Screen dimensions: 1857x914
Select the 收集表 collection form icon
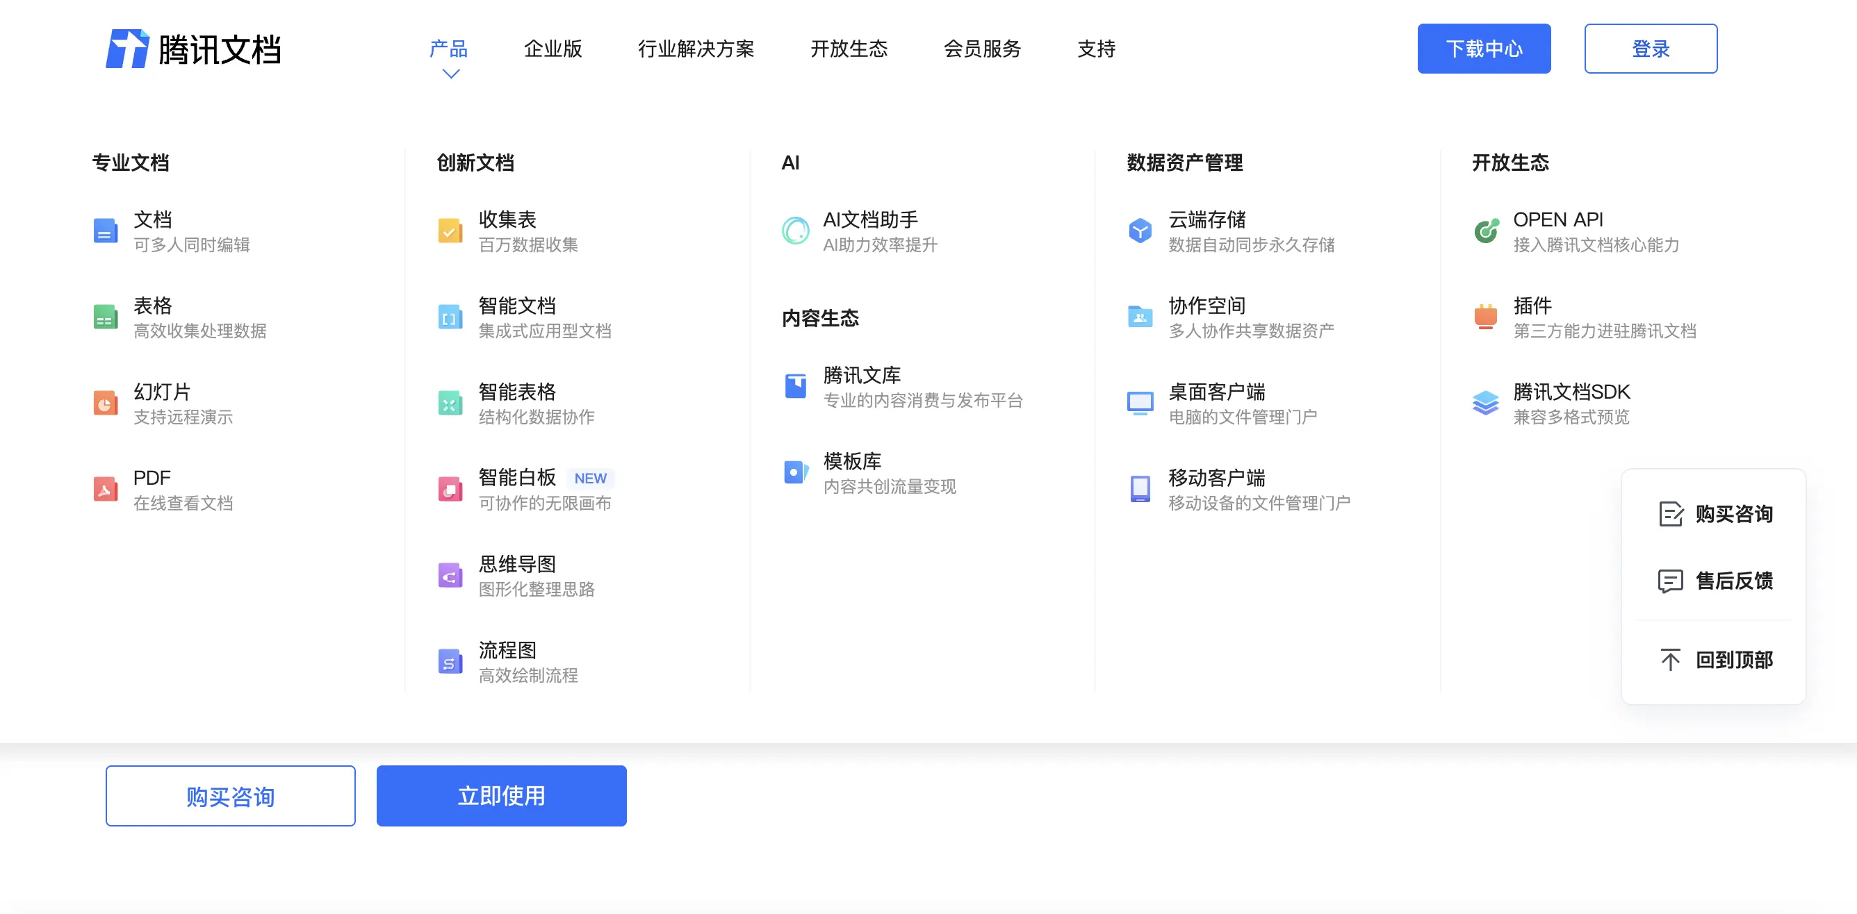pyautogui.click(x=450, y=231)
